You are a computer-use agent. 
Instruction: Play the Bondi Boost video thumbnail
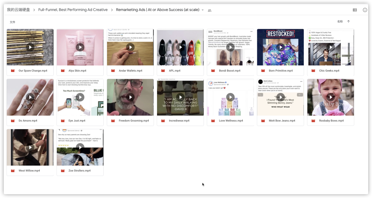230,47
